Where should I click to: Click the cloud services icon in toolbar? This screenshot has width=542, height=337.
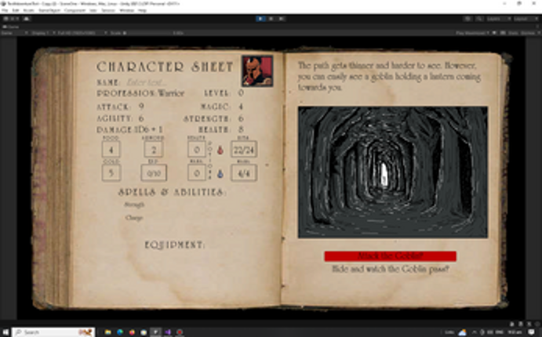pos(27,19)
